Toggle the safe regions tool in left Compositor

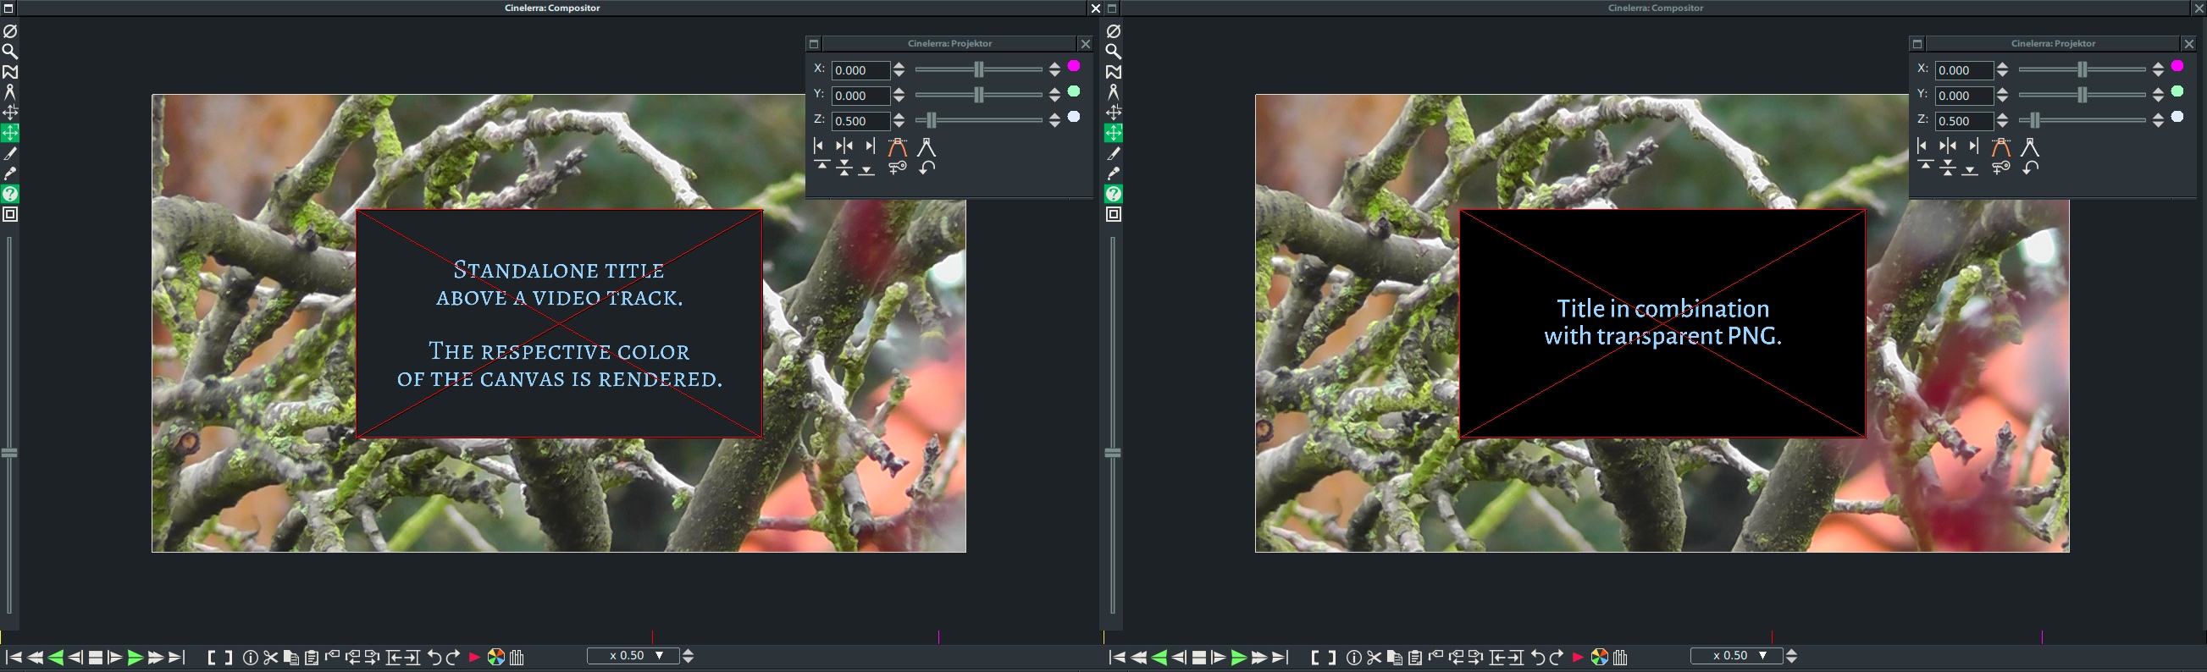[x=10, y=215]
